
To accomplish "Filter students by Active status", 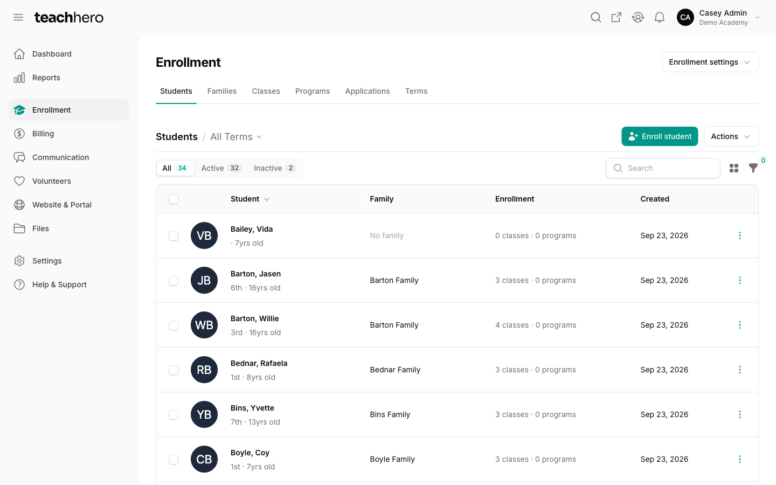I will click(221, 168).
